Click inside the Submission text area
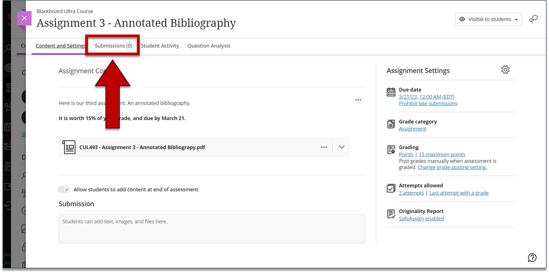 [x=211, y=229]
